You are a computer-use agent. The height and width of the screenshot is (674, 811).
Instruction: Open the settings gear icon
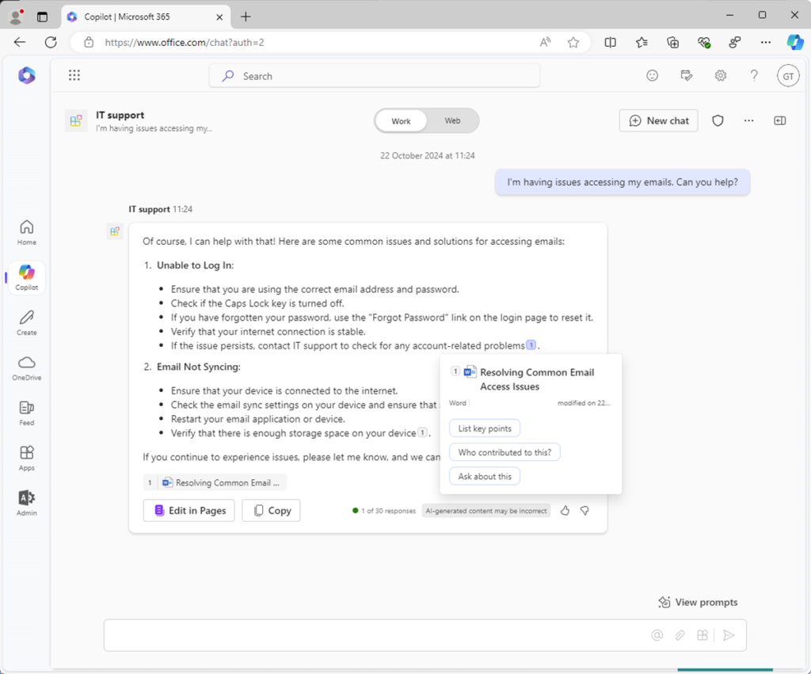tap(720, 75)
